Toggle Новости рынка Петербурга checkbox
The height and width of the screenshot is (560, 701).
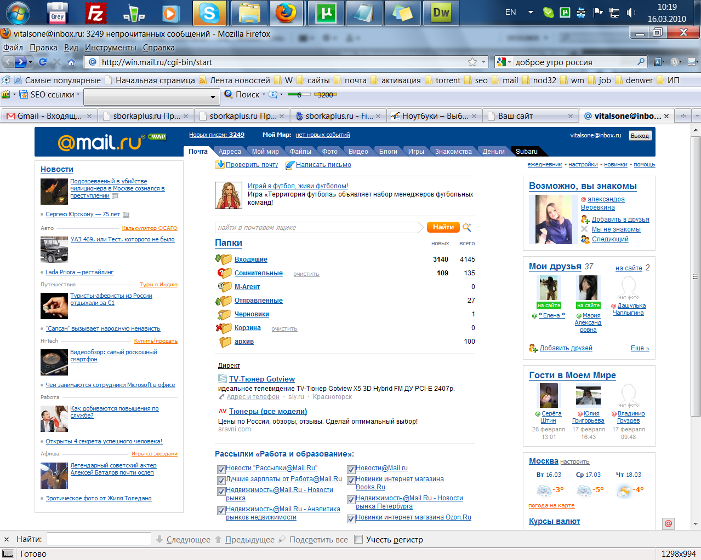tap(351, 499)
